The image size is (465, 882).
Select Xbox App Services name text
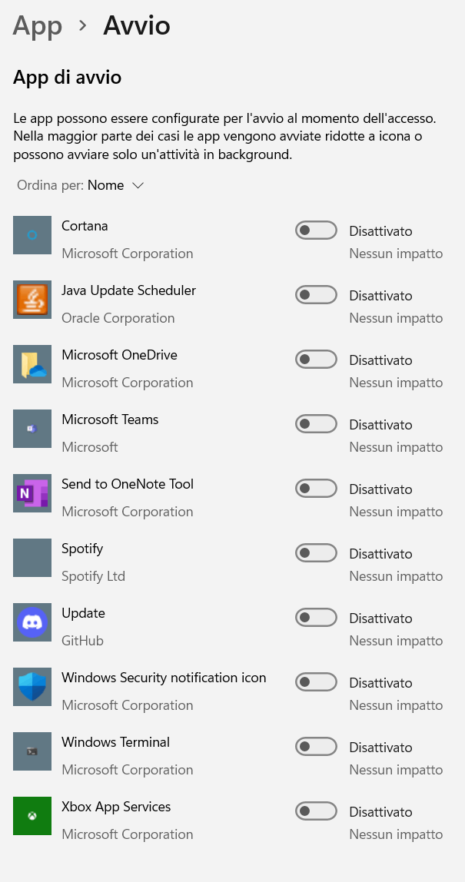[x=116, y=807]
